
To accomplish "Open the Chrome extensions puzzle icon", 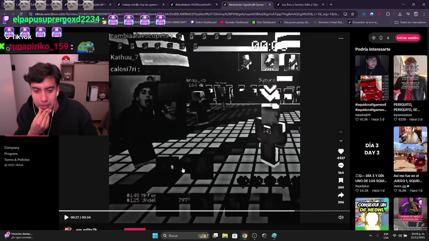I will click(388, 14).
